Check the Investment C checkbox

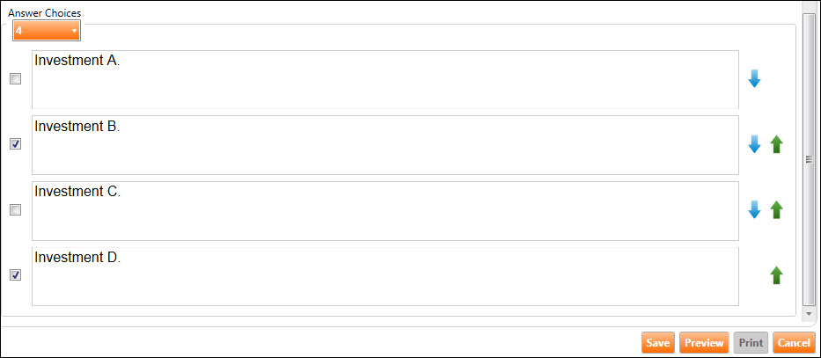pos(15,210)
